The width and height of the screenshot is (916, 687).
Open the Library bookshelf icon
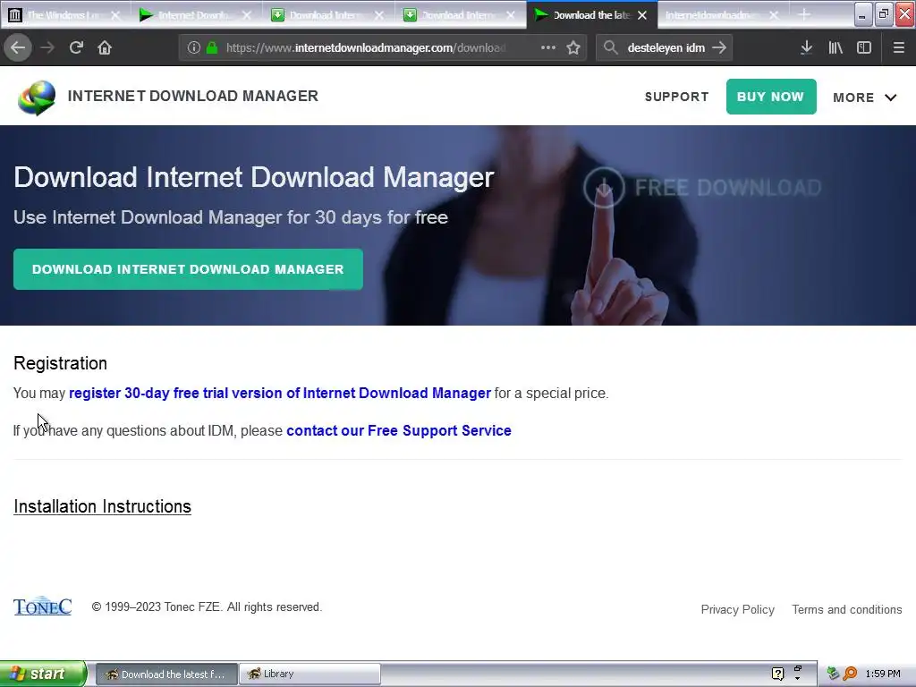tap(835, 48)
